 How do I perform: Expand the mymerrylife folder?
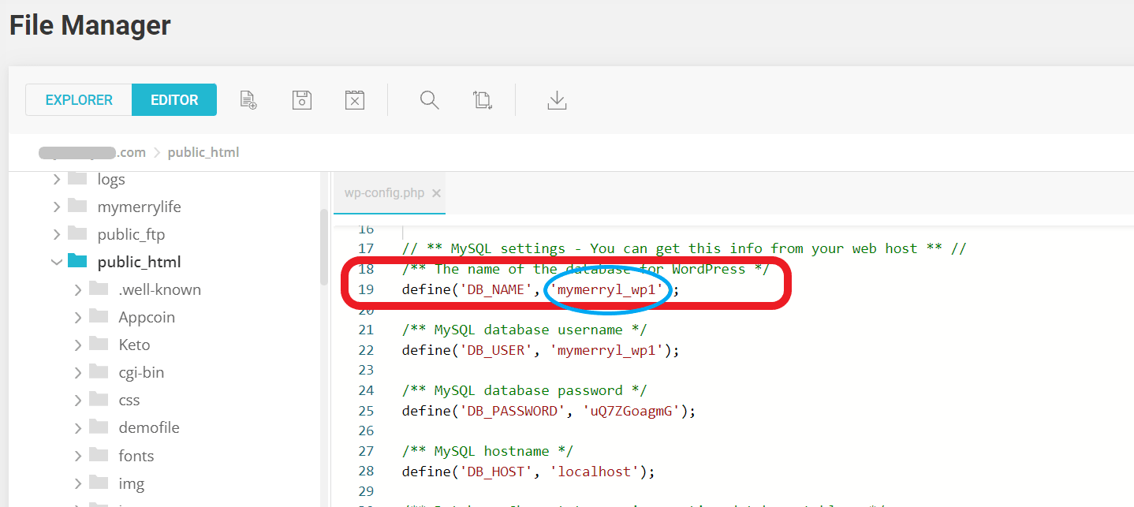(x=56, y=207)
